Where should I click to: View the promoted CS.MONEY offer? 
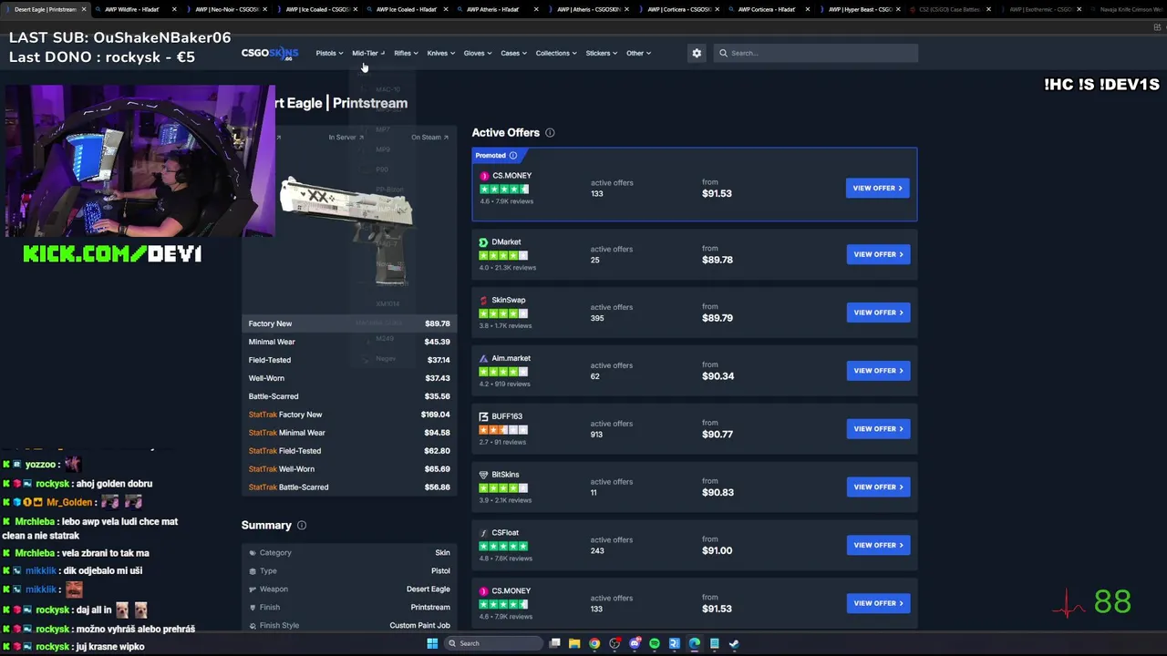click(878, 188)
